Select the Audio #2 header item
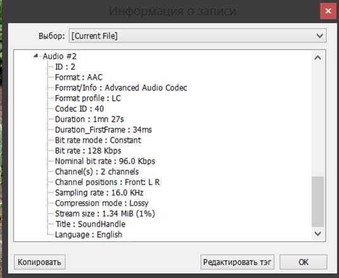 pyautogui.click(x=59, y=56)
